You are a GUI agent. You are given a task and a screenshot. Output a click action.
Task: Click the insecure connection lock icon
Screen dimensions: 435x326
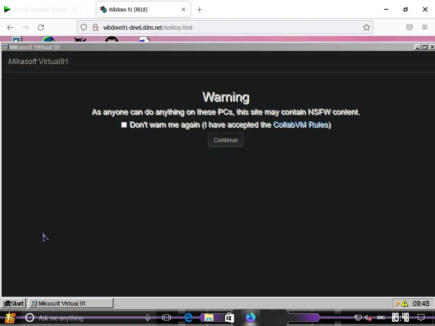click(x=96, y=27)
